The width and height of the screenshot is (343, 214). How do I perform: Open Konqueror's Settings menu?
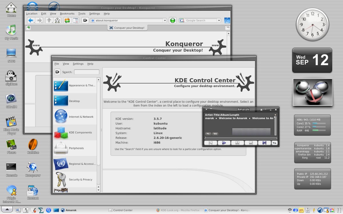[x=95, y=13]
